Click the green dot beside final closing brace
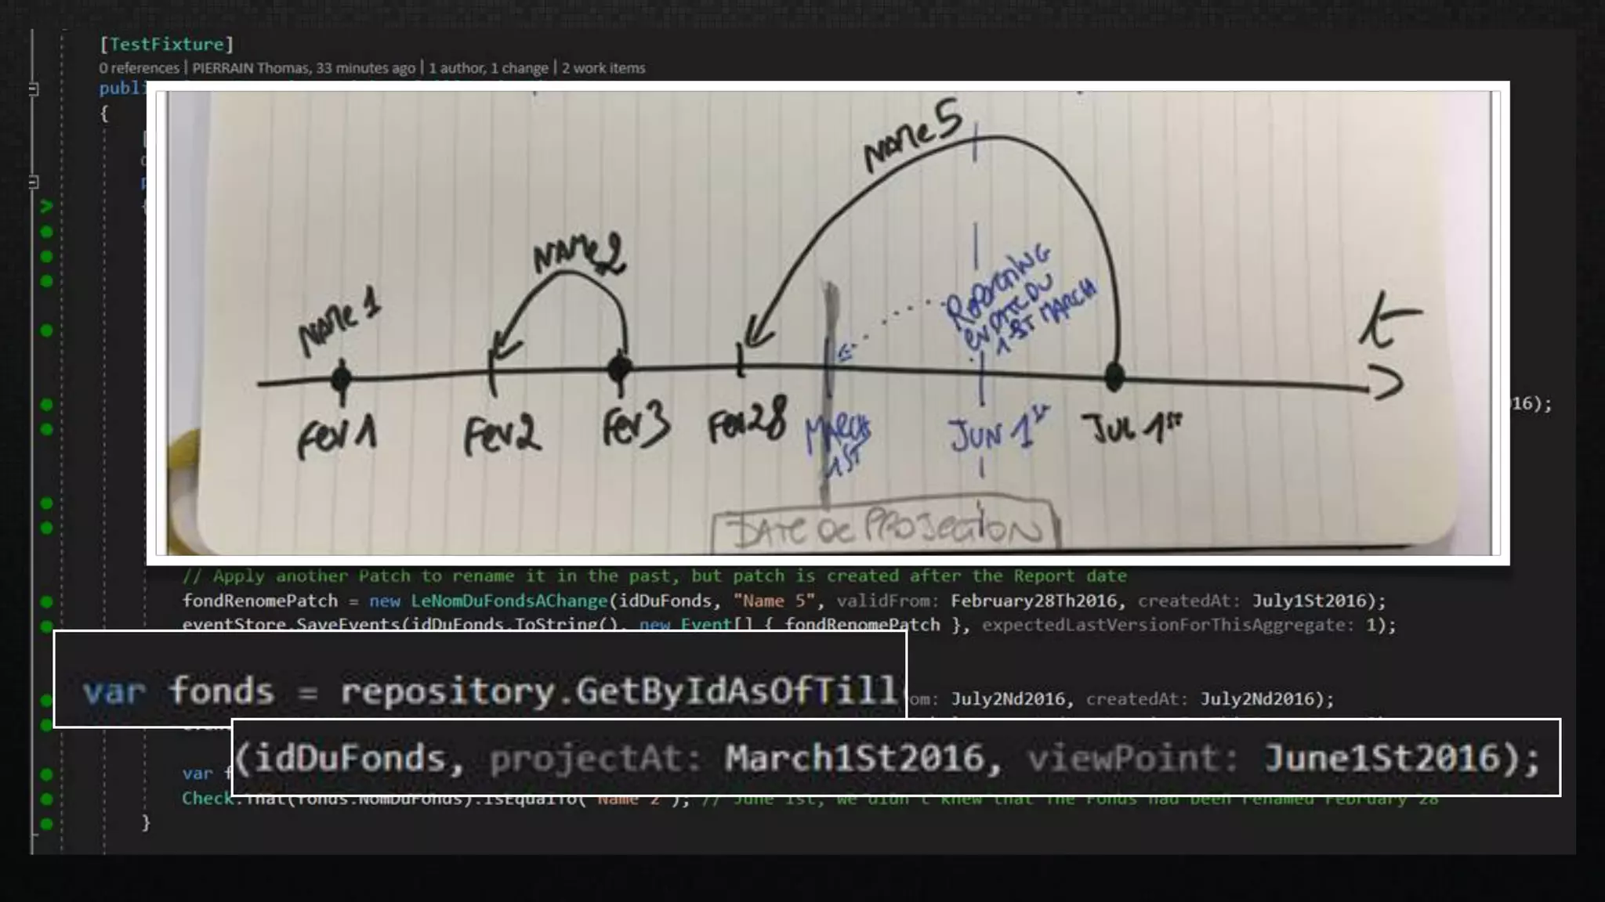Image resolution: width=1605 pixels, height=902 pixels. 47,824
